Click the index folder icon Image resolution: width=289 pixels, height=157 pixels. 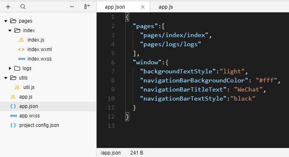(17, 30)
